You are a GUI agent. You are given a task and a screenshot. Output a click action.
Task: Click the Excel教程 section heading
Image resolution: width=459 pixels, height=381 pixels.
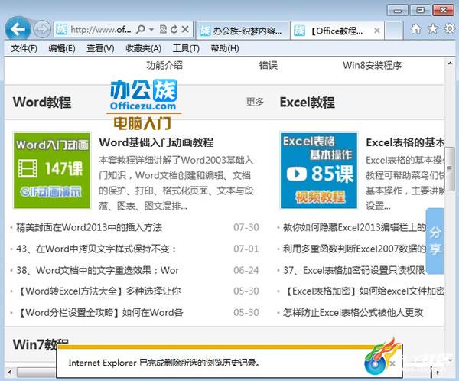307,103
